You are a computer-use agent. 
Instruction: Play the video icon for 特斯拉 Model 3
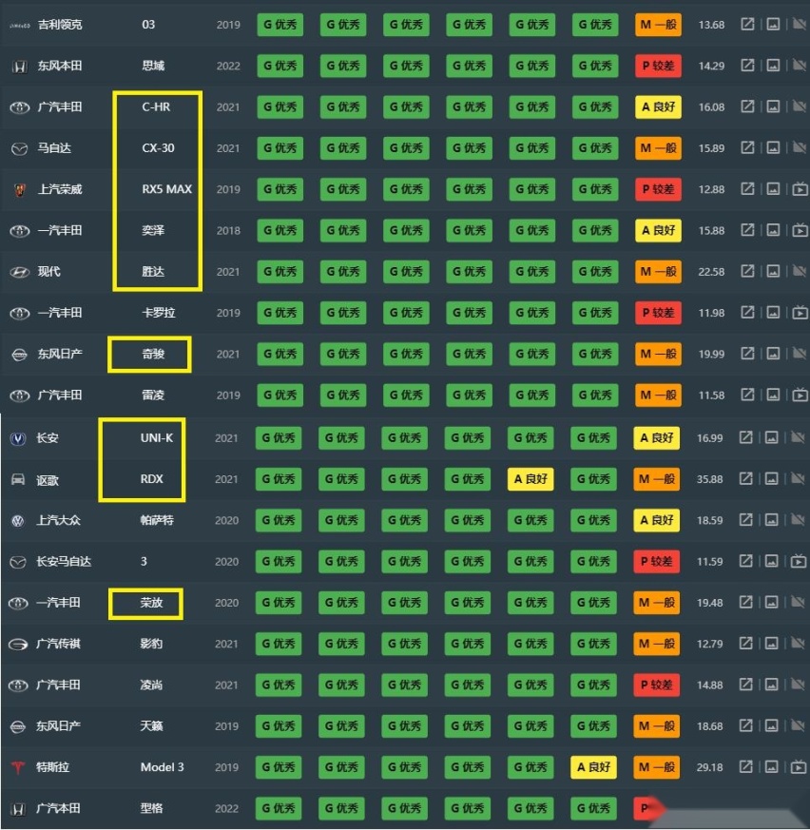coord(798,767)
